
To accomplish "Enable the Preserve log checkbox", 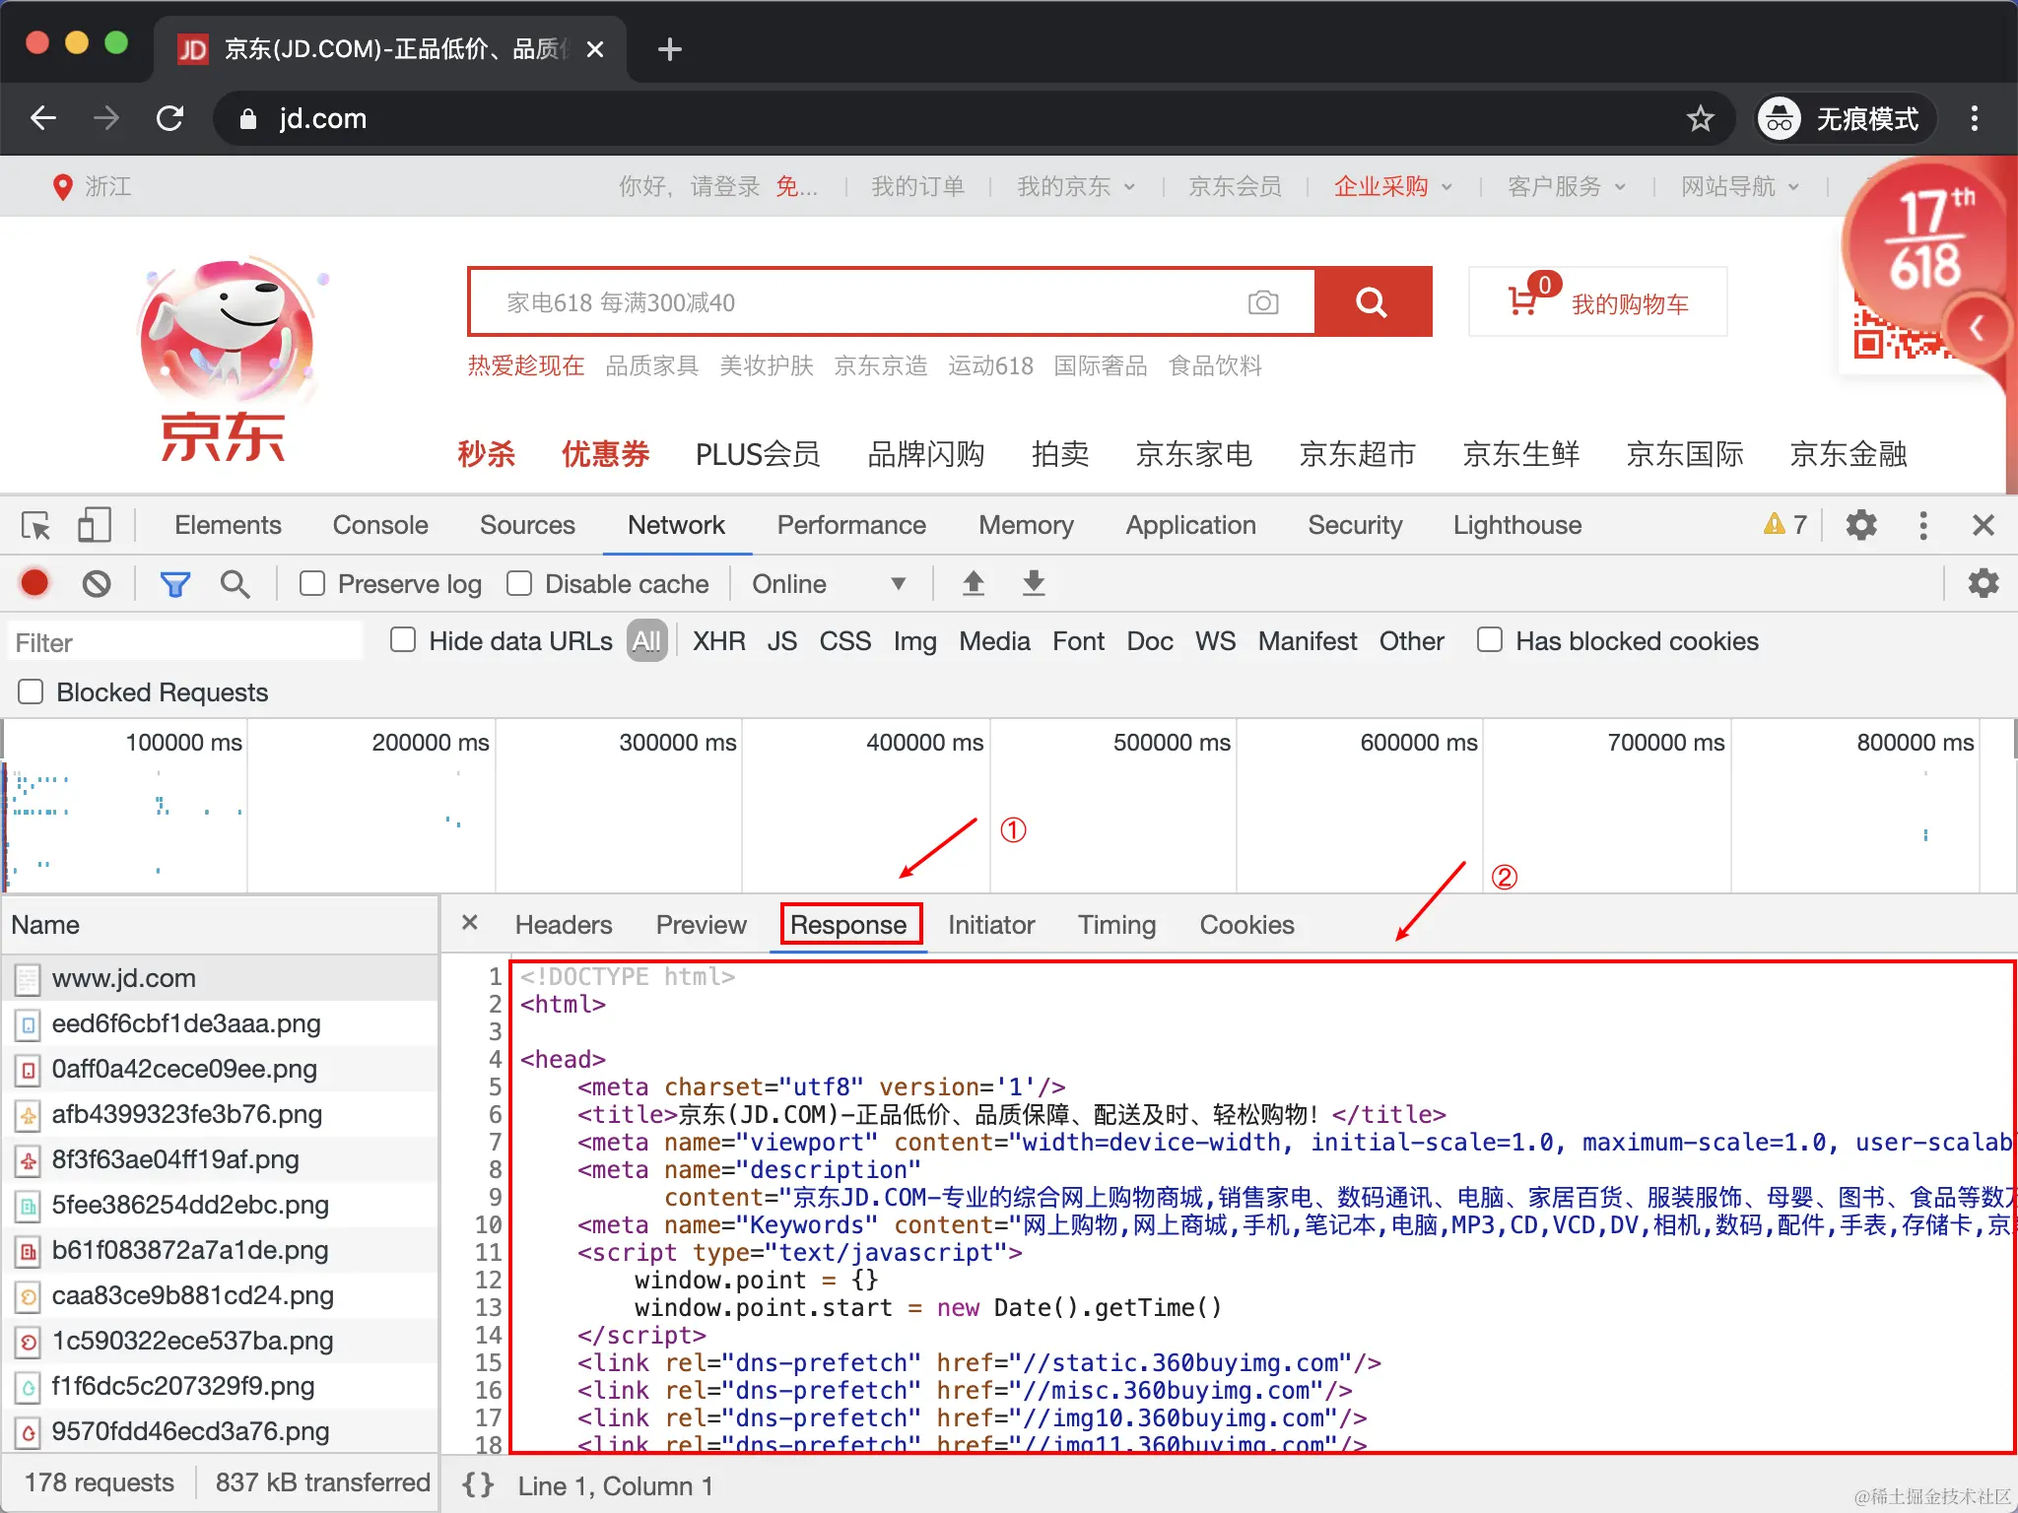I will 313,583.
